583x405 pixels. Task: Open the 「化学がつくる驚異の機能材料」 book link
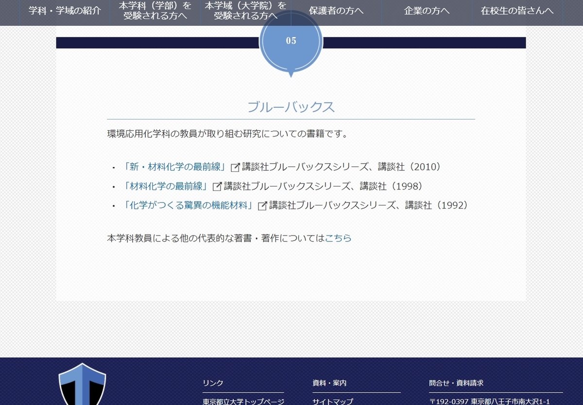(x=189, y=205)
